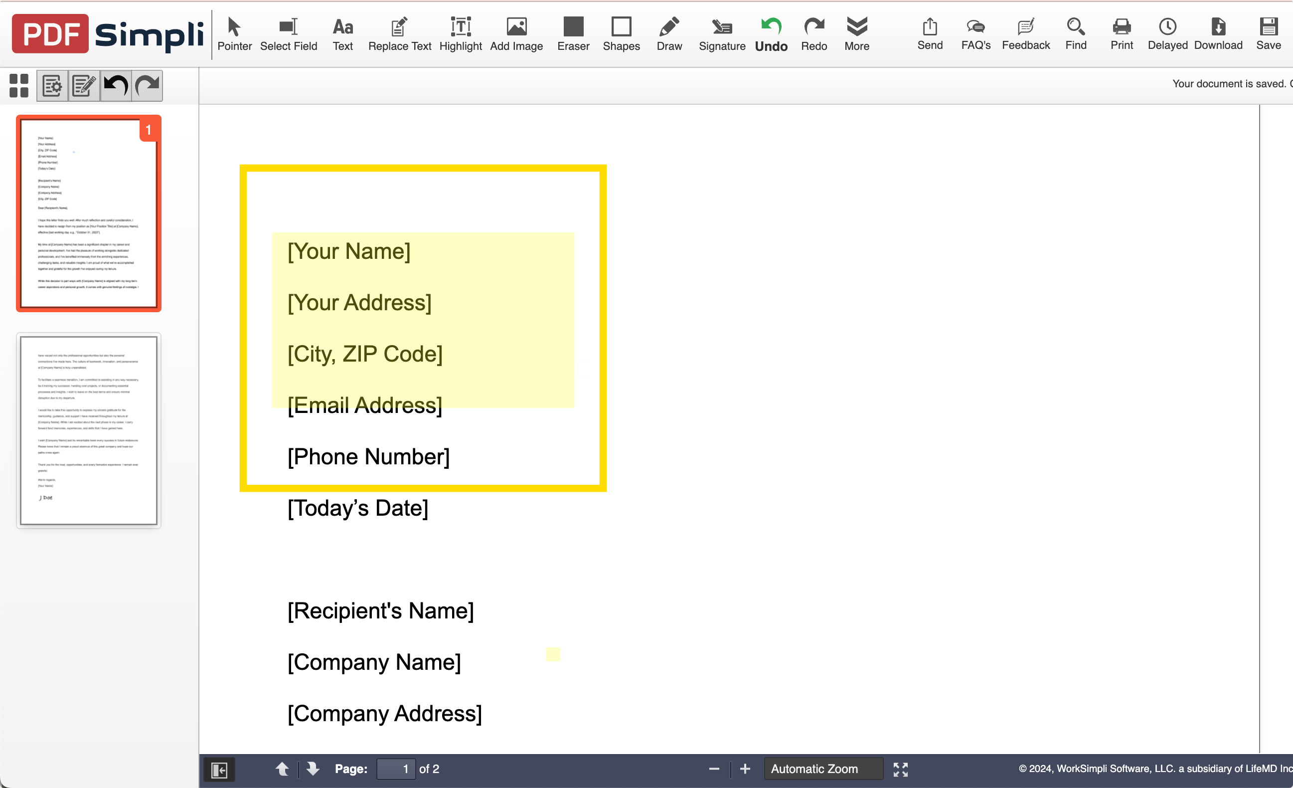Image resolution: width=1293 pixels, height=788 pixels.
Task: Switch to the thumbnail grid view
Action: 19,85
